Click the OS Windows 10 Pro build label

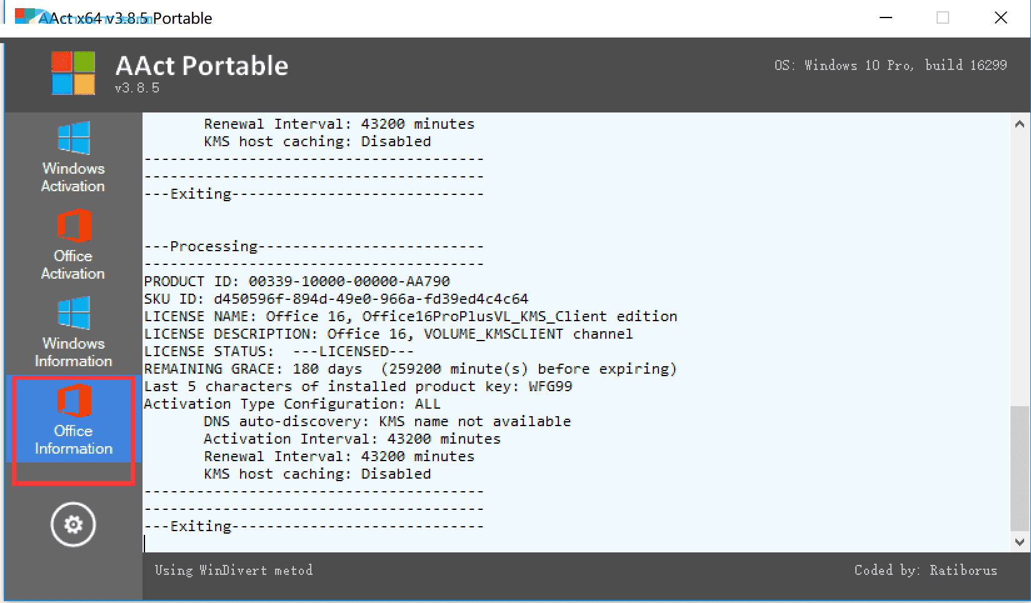890,65
